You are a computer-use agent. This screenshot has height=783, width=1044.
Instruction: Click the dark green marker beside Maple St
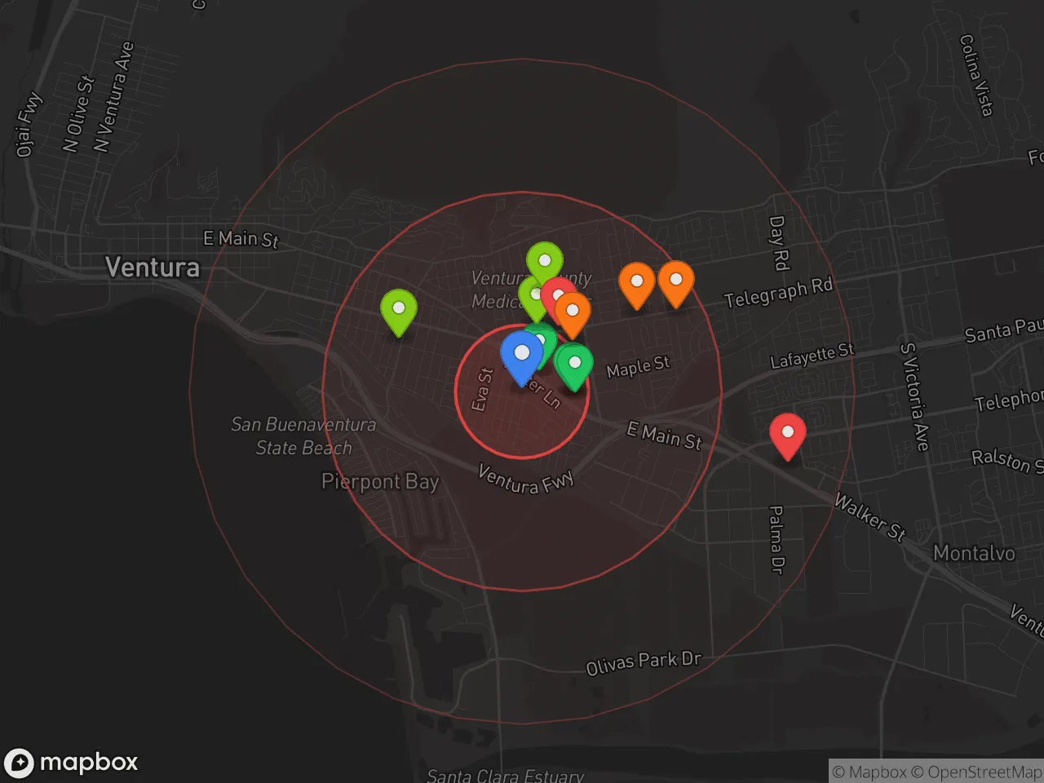(574, 364)
